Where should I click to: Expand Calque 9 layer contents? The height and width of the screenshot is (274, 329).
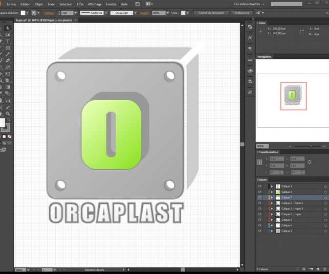(272, 186)
